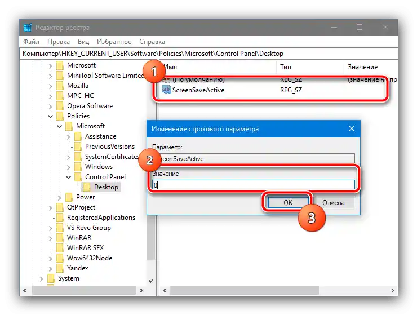Select the Desktop key label

point(106,187)
